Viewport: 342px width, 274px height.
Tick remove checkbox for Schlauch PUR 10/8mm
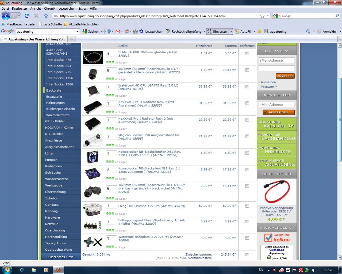coord(247,53)
